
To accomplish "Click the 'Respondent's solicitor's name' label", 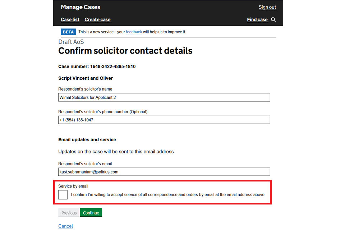I will [85, 89].
